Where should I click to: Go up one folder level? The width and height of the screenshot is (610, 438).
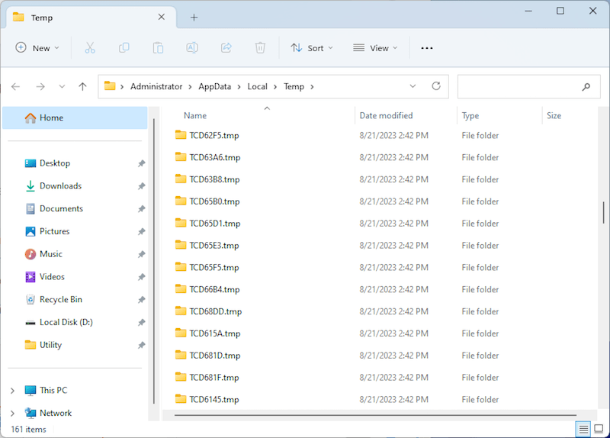click(x=82, y=86)
